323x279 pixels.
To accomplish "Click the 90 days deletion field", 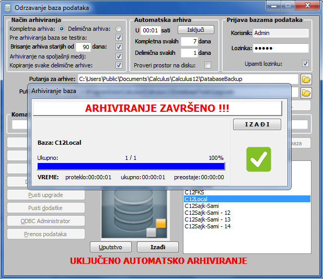I will click(x=83, y=47).
